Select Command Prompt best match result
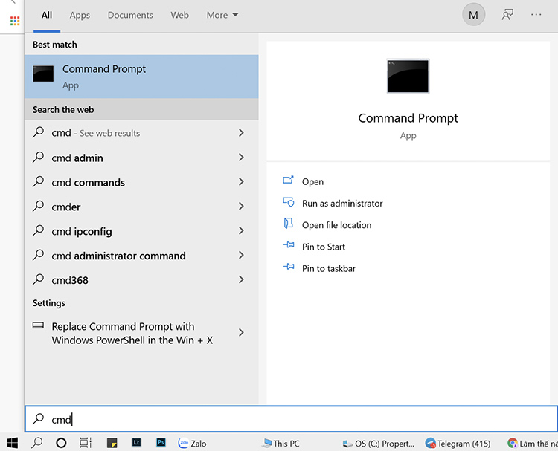The image size is (558, 451). click(141, 77)
